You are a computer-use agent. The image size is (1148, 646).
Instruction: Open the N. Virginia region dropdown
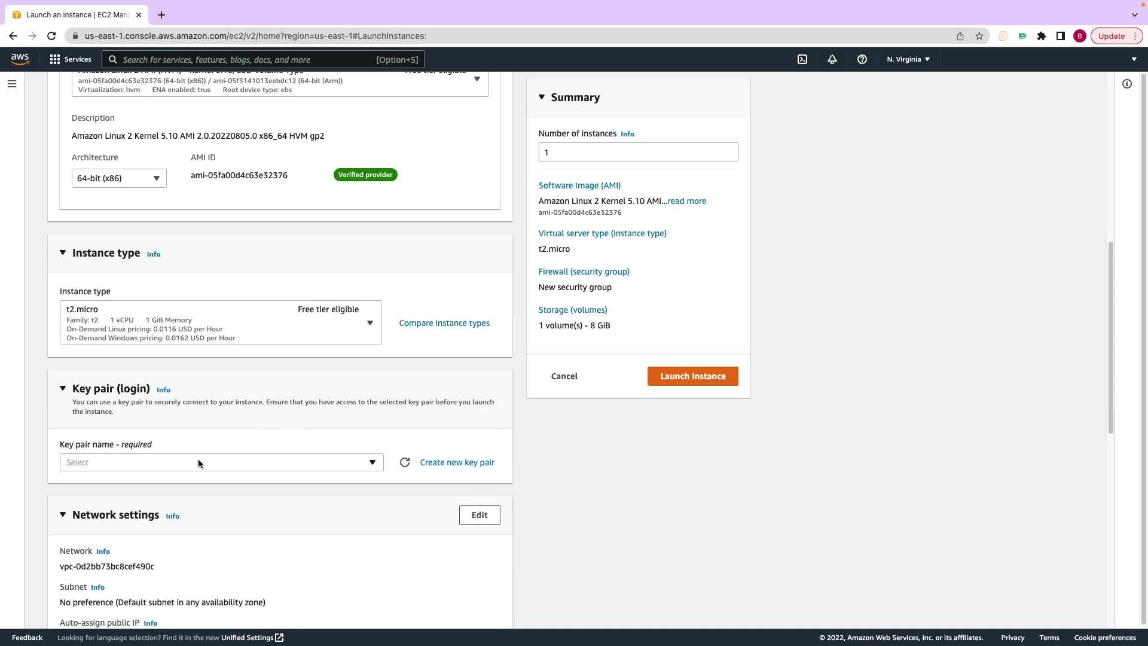coord(908,59)
